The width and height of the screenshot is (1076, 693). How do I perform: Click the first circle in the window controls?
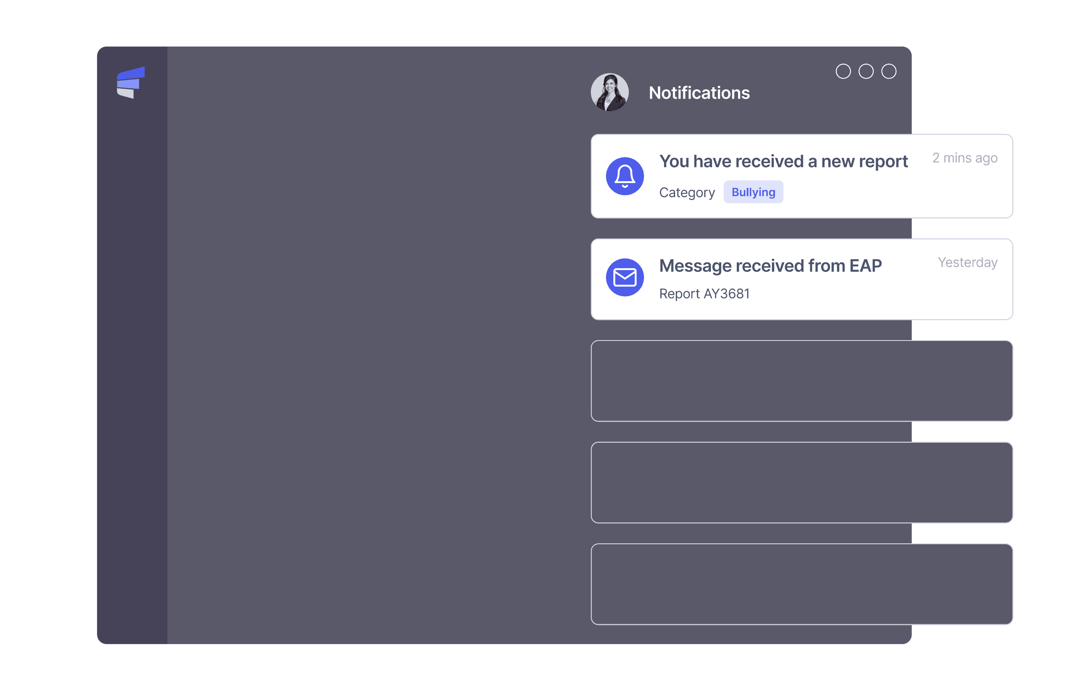point(844,71)
